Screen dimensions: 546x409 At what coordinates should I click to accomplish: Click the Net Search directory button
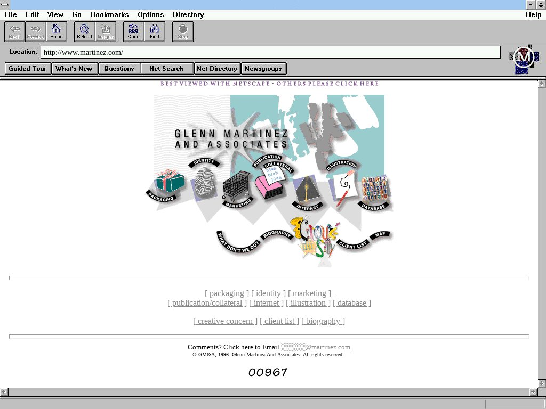click(x=166, y=68)
